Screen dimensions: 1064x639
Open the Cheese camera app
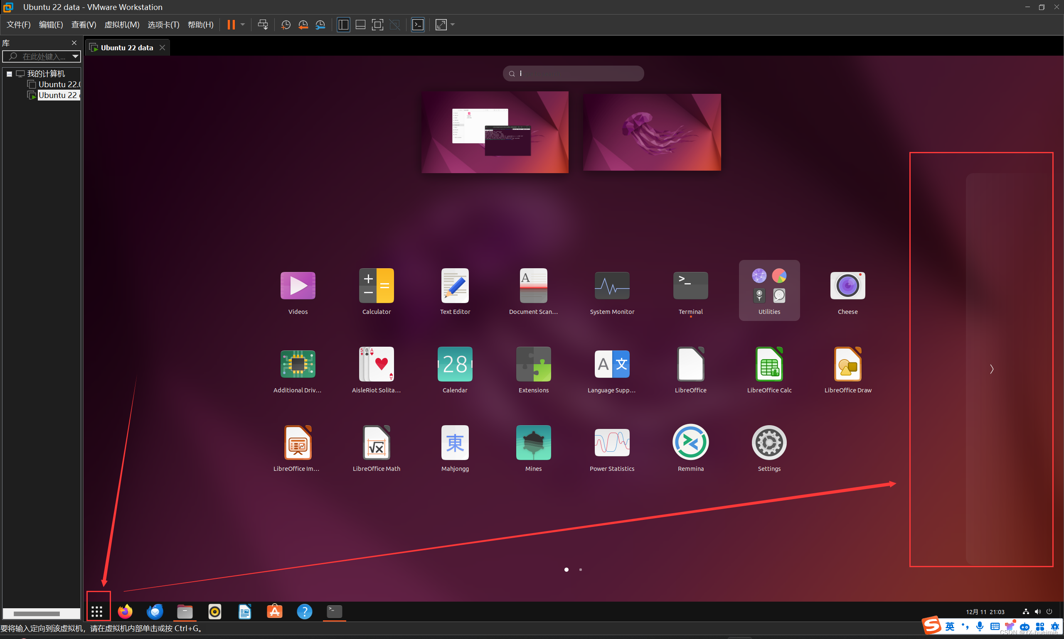point(847,285)
